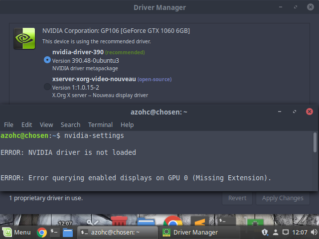Click 'Version 1:1.0.15-2' text

tap(76, 88)
